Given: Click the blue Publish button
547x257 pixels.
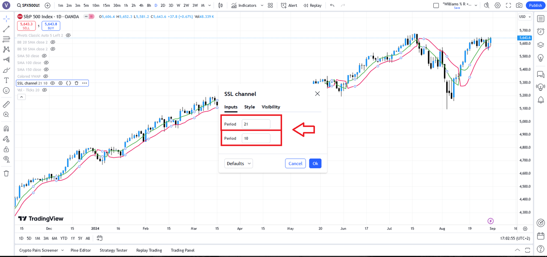Looking at the screenshot, I should pyautogui.click(x=535, y=6).
